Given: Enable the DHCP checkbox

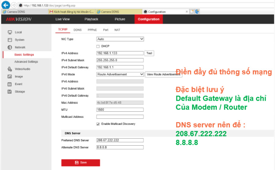Looking at the screenshot, I should [98, 46].
